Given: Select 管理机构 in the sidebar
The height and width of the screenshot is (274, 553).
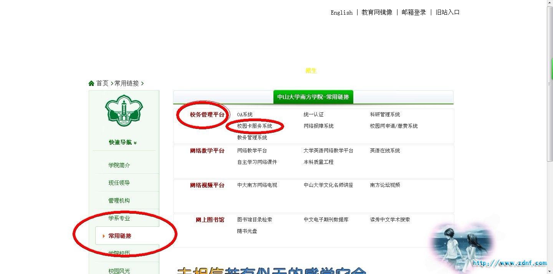Looking at the screenshot, I should 119,201.
